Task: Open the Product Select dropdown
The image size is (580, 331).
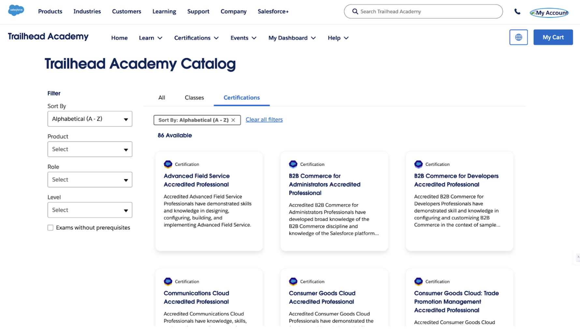Action: point(90,149)
